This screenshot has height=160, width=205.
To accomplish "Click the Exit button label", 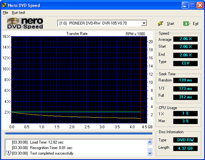I will 195,23.
